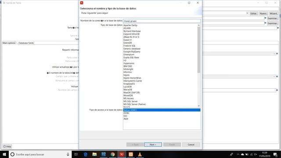The width and height of the screenshot is (281, 158).
Task: Launch Microsoft Edge from the taskbar
Action: (x=86, y=154)
